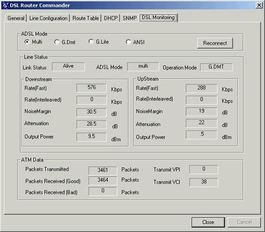Close the window with the X button
The width and height of the screenshot is (265, 232).
click(x=259, y=5)
